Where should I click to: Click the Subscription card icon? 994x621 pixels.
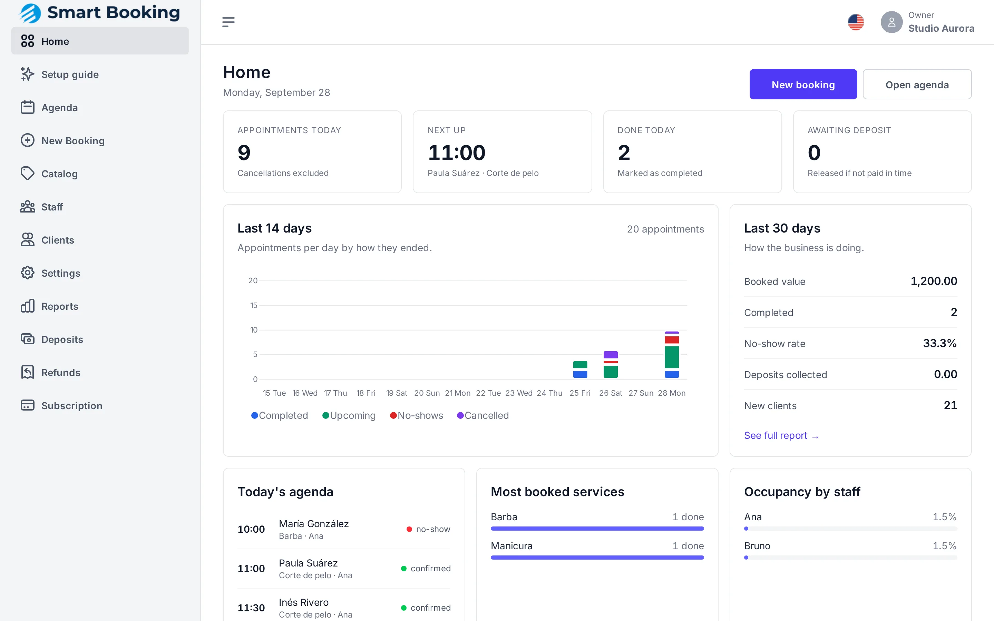click(28, 405)
